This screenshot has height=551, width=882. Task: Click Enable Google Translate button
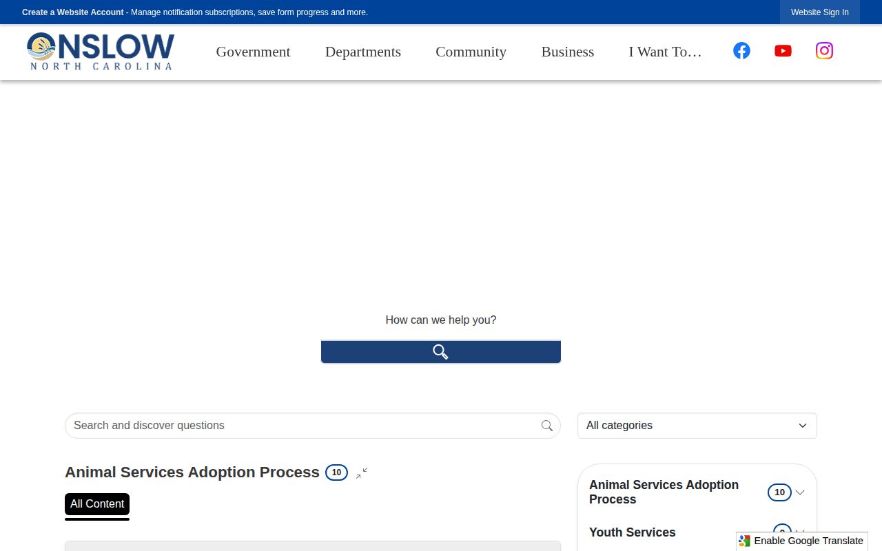802,541
